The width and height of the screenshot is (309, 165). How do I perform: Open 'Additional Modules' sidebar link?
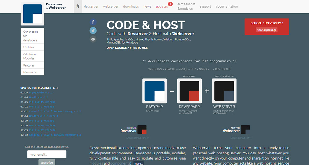tap(33, 56)
